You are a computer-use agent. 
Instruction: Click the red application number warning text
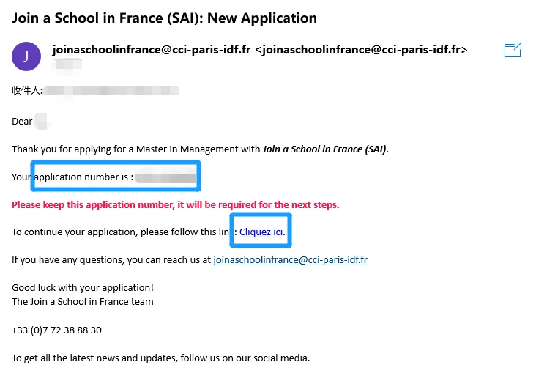[176, 204]
